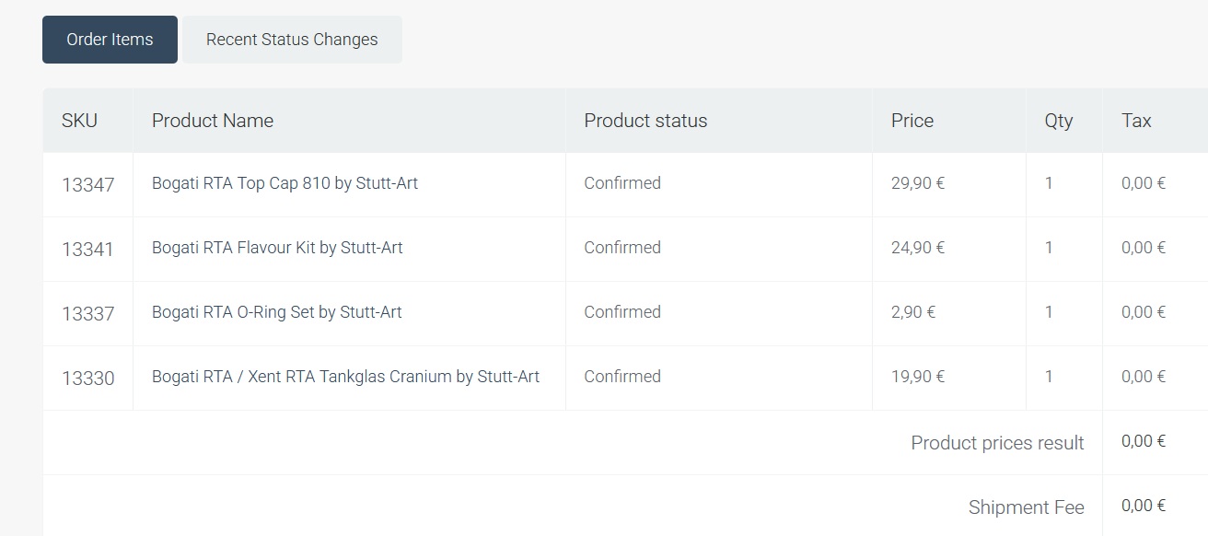Click SKU number 13341
Image resolution: width=1208 pixels, height=536 pixels.
pos(88,250)
